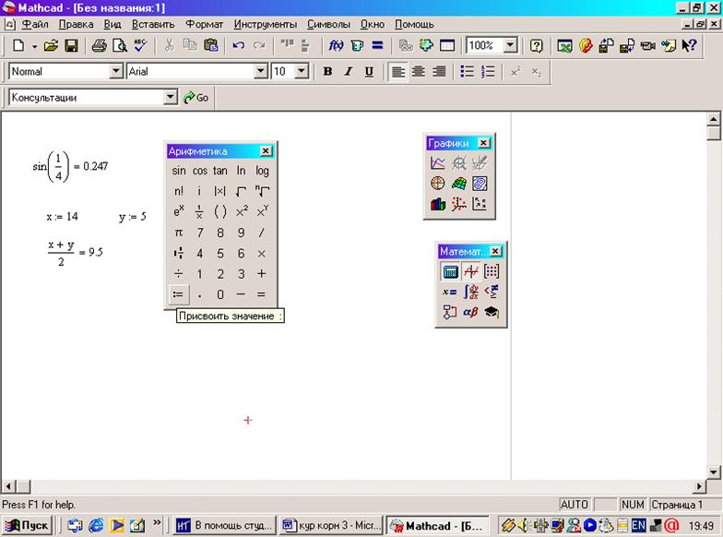Click the X-Y plot icon in Графики palette
This screenshot has width=723, height=537.
pyautogui.click(x=438, y=163)
